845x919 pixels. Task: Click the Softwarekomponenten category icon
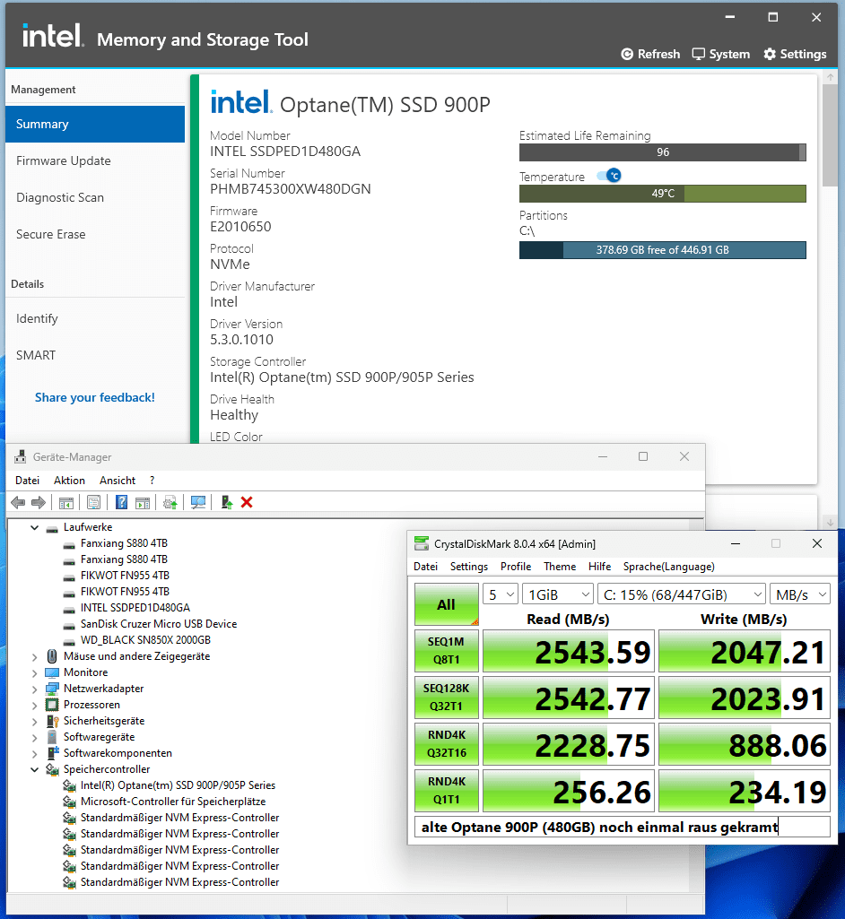click(52, 753)
